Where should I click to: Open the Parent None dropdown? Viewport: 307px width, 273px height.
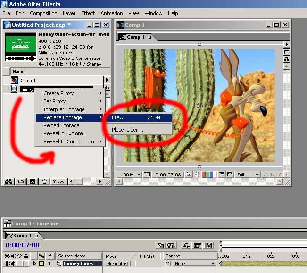(194, 264)
